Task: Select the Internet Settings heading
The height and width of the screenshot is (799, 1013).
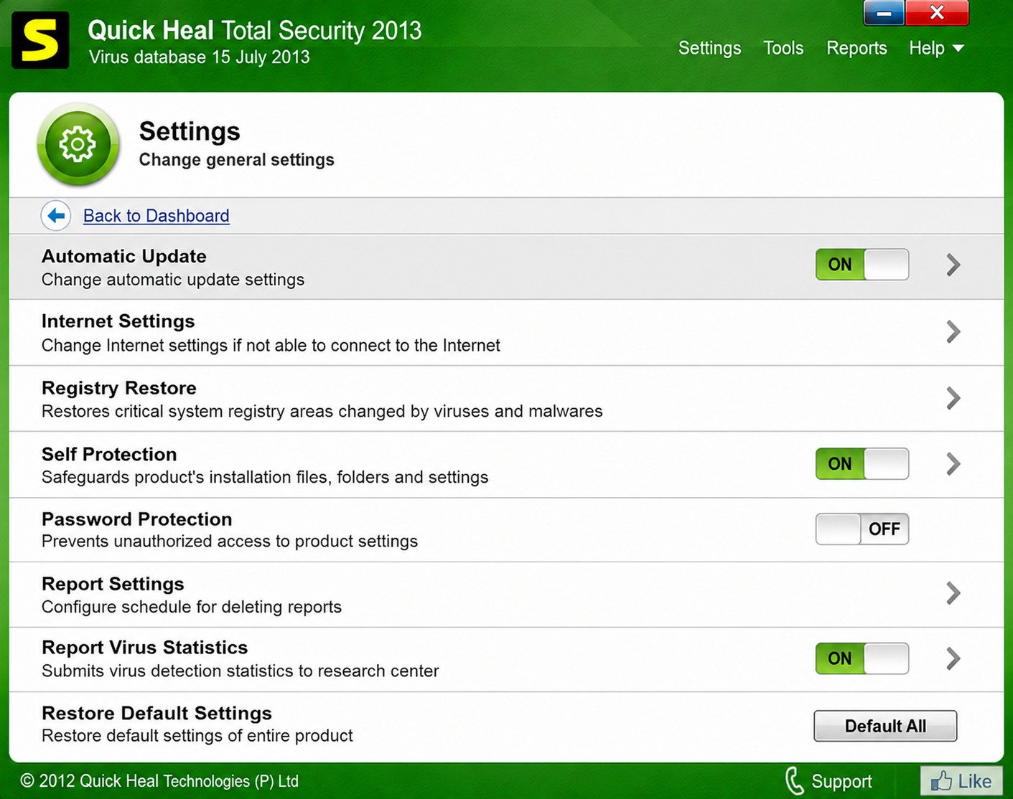Action: click(118, 321)
